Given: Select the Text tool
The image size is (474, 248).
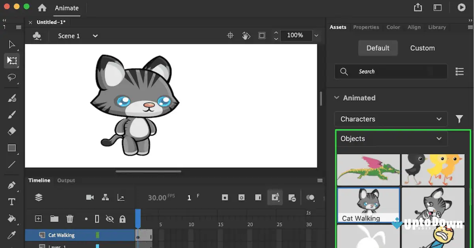Looking at the screenshot, I should [11, 201].
